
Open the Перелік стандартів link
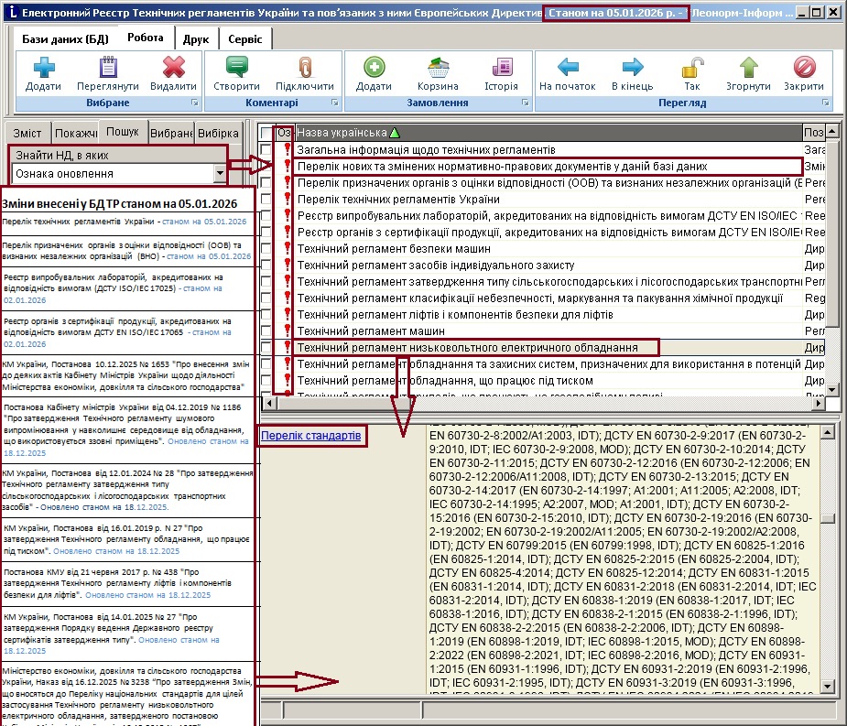coord(310,436)
